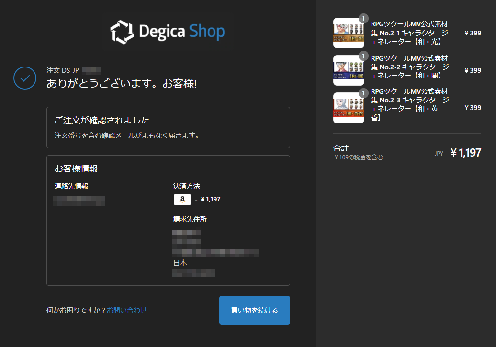Click the total amount ¥1,197 in summary
The width and height of the screenshot is (496, 347).
coord(466,153)
